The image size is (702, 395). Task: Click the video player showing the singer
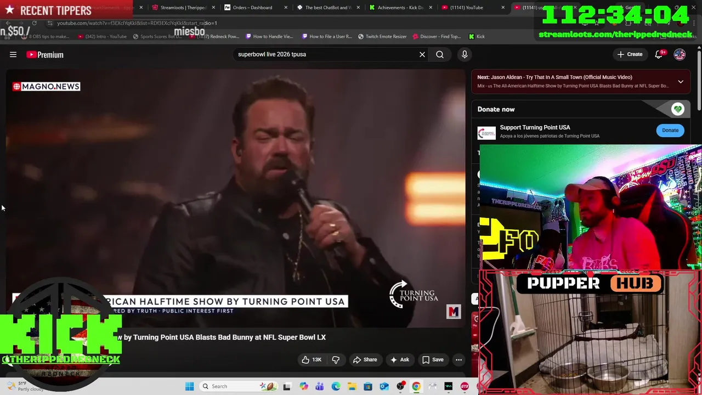(236, 199)
